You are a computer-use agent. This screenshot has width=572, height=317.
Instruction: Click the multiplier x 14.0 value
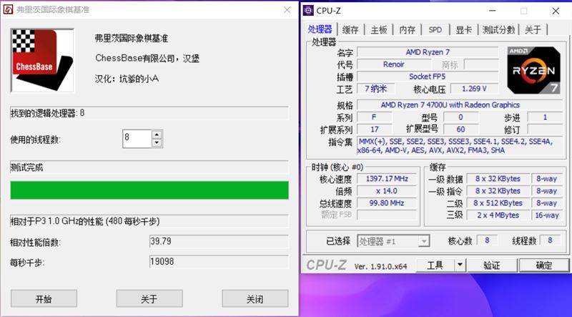point(387,190)
